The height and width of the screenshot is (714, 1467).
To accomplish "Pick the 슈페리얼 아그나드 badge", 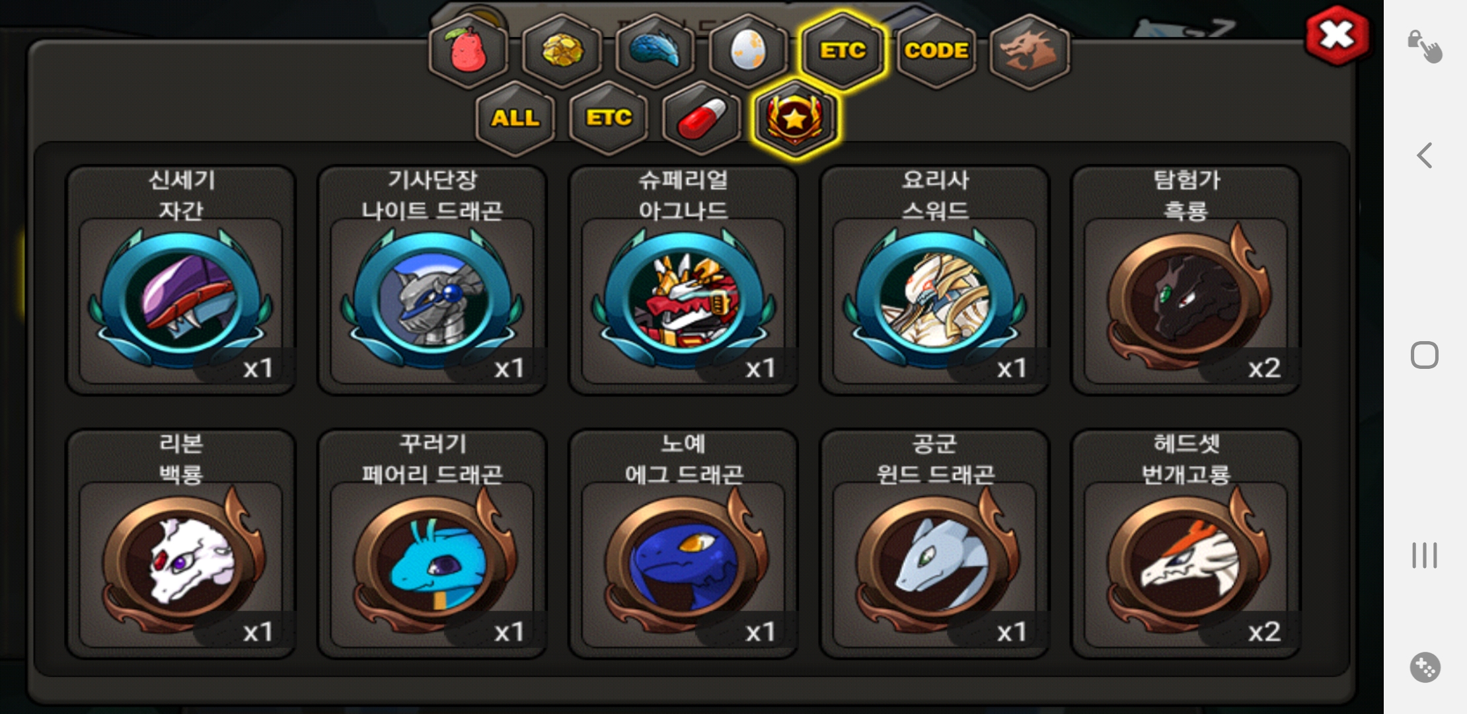I will pyautogui.click(x=683, y=280).
